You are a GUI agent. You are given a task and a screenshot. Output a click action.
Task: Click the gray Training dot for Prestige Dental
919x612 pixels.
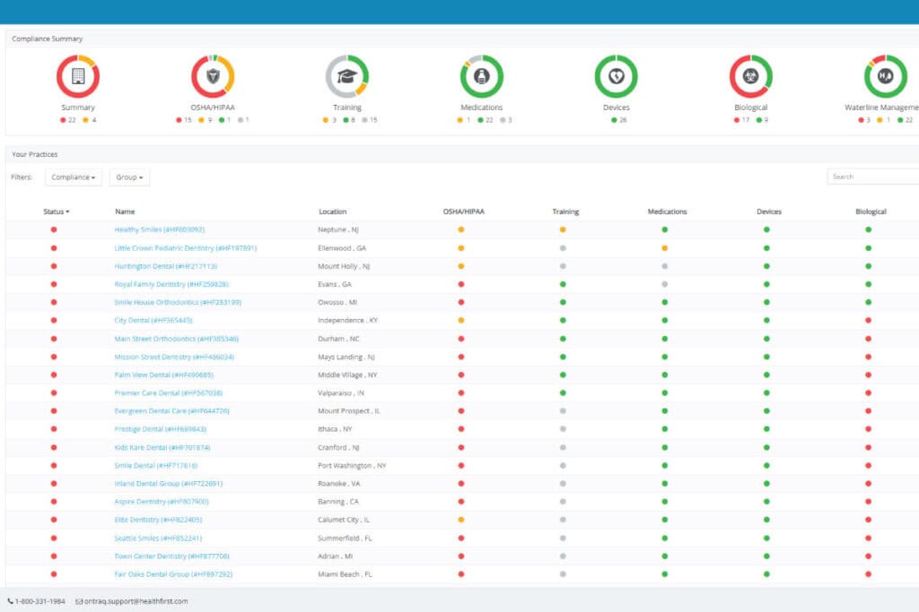click(563, 429)
